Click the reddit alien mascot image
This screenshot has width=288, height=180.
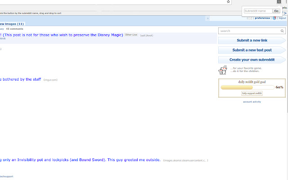tap(223, 70)
